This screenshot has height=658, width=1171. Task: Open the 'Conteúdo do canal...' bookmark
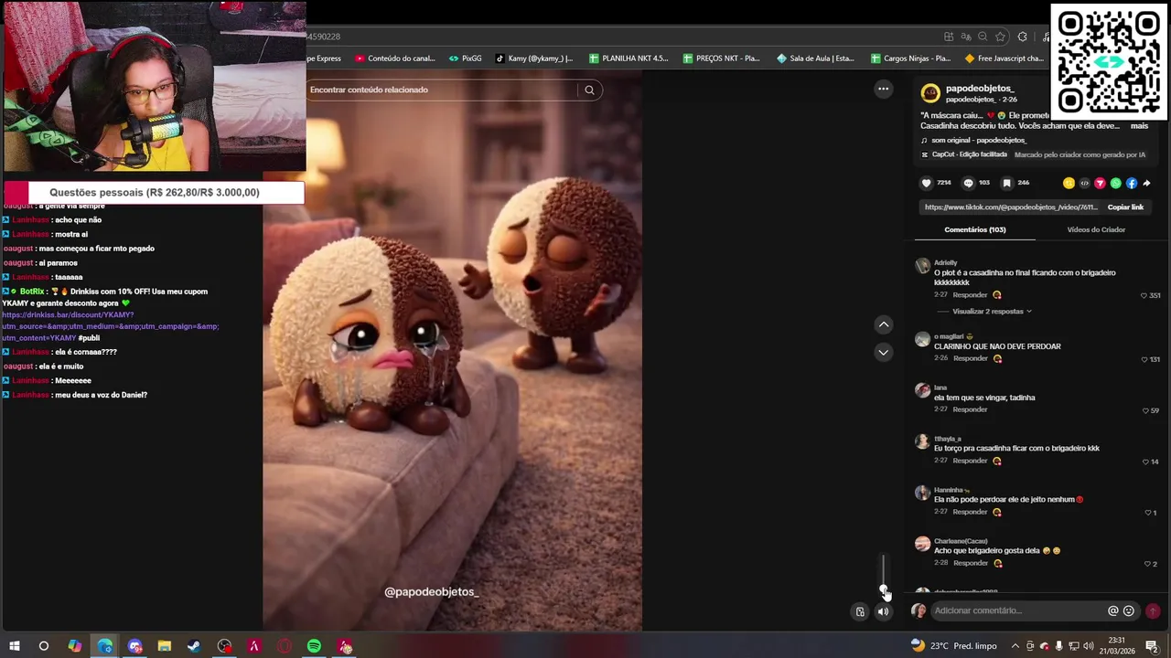[395, 58]
